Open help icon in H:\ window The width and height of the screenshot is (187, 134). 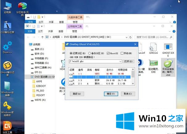point(174,22)
